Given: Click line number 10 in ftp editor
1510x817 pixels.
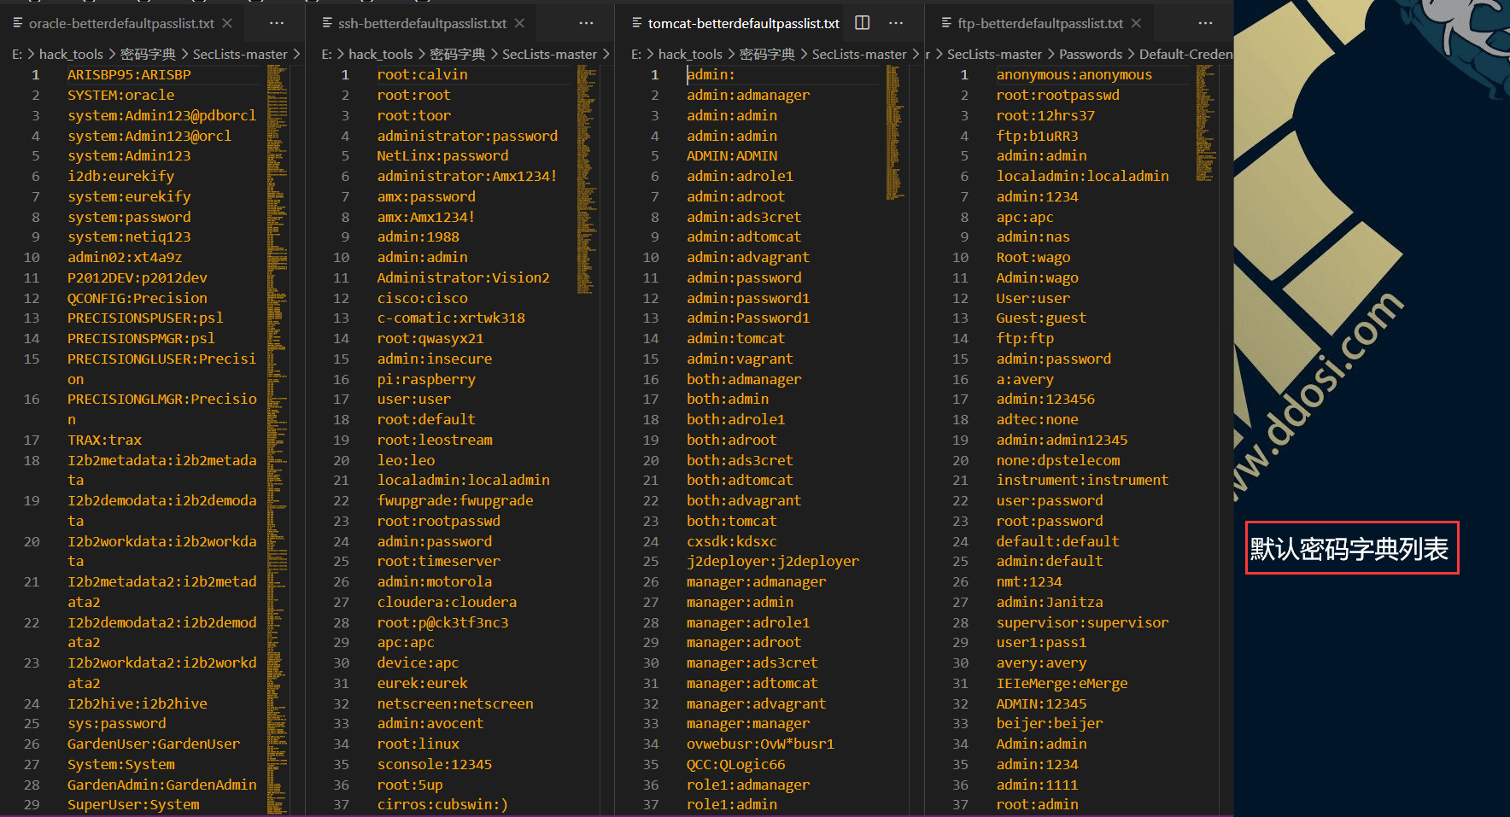Looking at the screenshot, I should pos(960,257).
